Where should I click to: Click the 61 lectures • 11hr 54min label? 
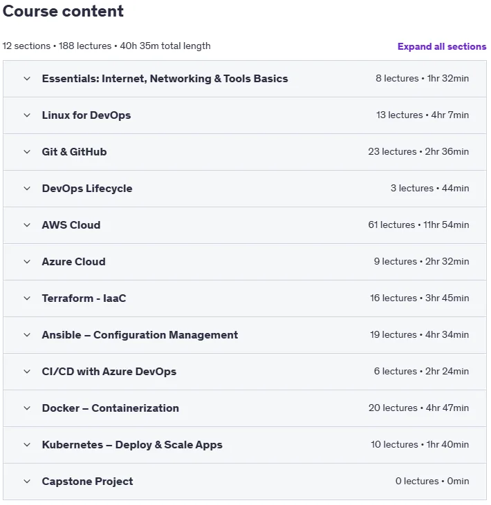tap(418, 225)
